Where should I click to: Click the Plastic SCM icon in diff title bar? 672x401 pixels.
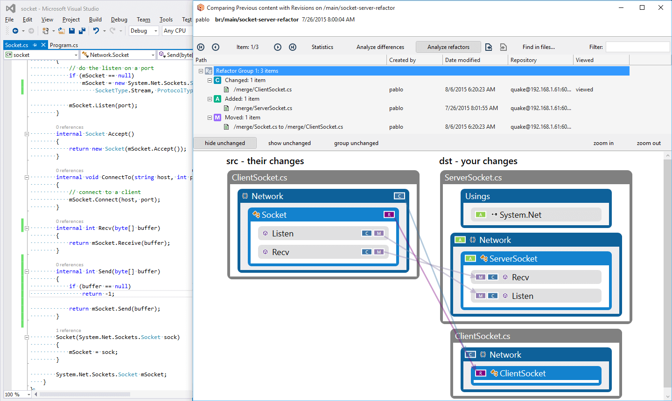click(x=201, y=7)
